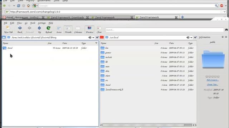Click the large folder preview thumbnail

(x=213, y=59)
